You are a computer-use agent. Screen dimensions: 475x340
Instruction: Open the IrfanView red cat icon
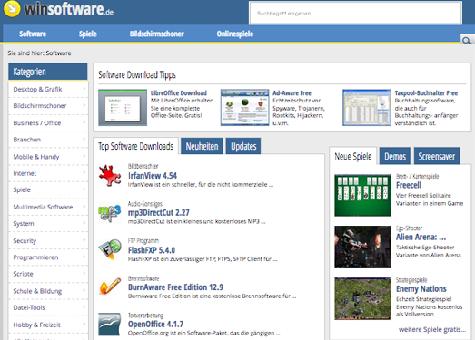[x=110, y=176]
